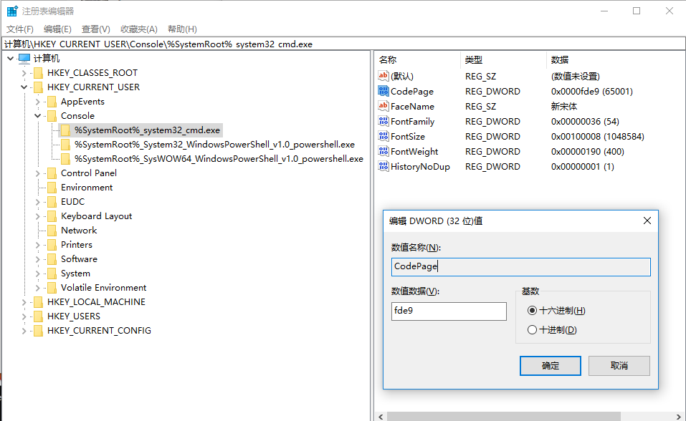Screen dimensions: 686x421
Task: Click the (默认) string value icon
Action: (384, 76)
